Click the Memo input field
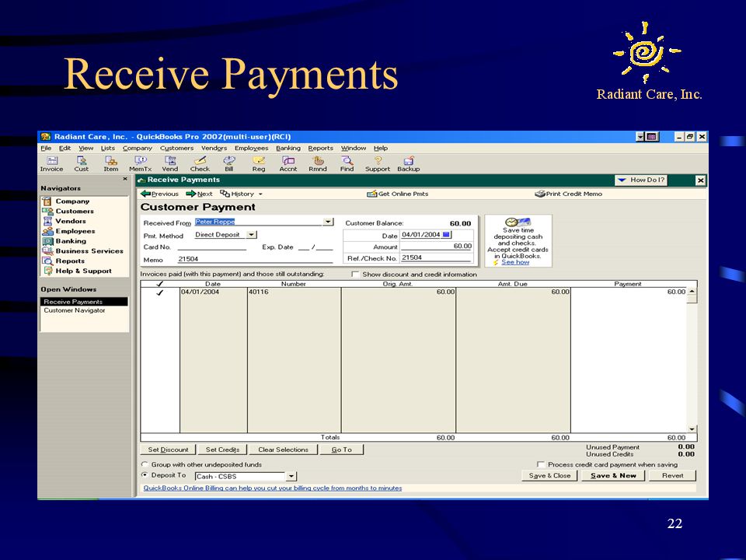746x560 pixels. point(255,259)
